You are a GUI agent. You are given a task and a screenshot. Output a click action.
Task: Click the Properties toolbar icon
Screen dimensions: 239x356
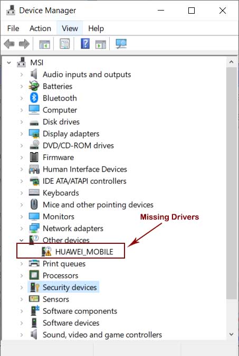(x=65, y=44)
